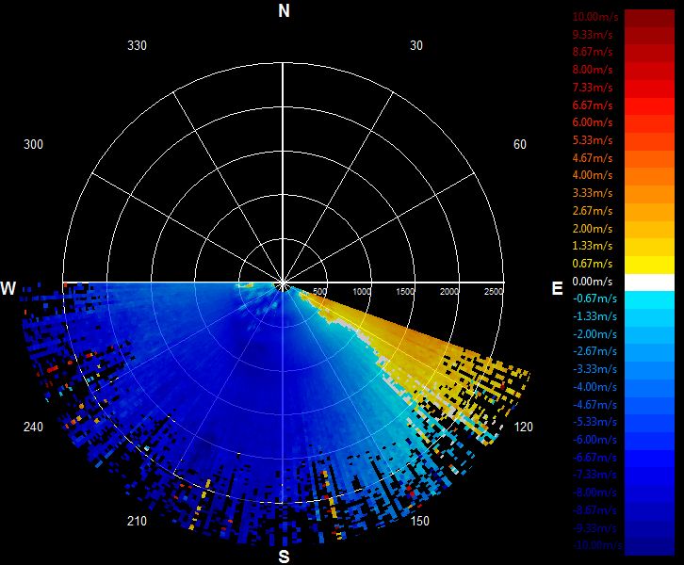The height and width of the screenshot is (565, 684).
Task: Click the N compass label at the top
Action: (x=284, y=11)
